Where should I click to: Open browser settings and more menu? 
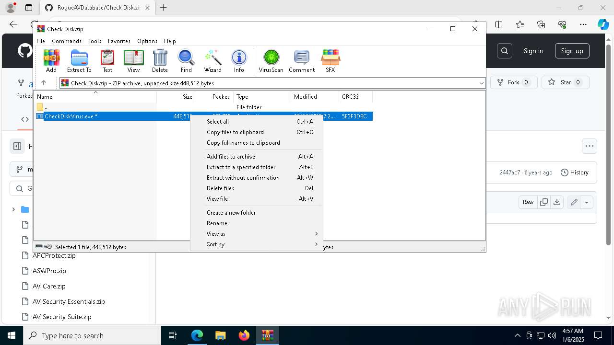(x=583, y=24)
